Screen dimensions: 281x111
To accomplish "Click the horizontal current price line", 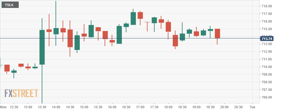I will pos(130,38).
